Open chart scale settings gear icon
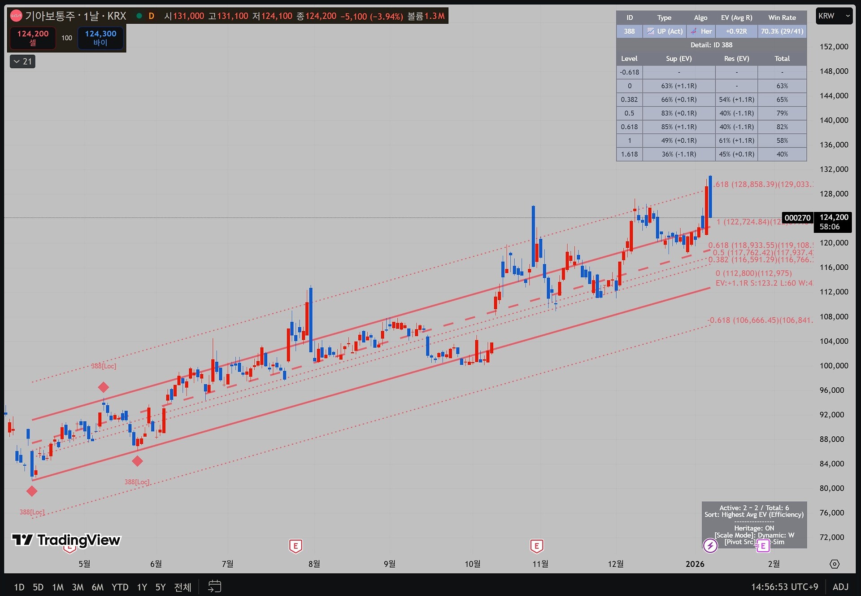 (834, 564)
